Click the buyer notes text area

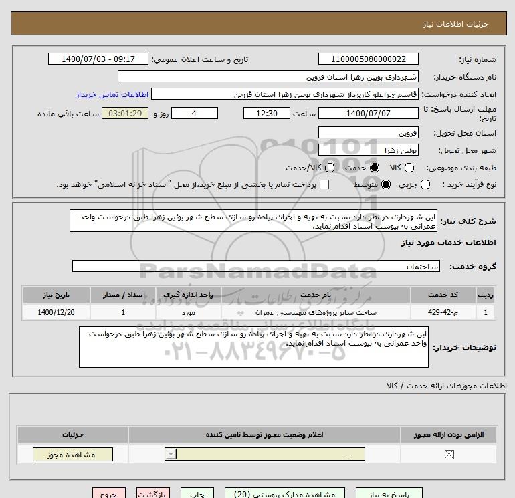point(253,347)
